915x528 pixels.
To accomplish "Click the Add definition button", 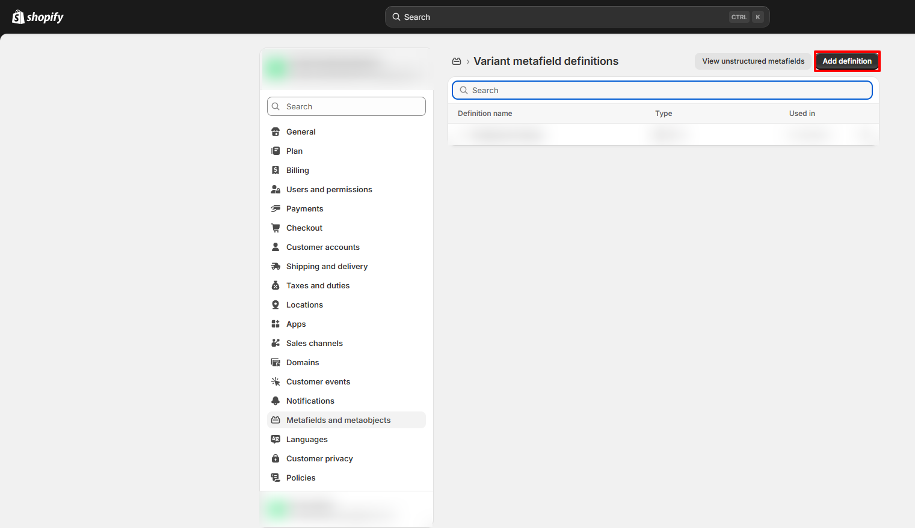I will (847, 61).
